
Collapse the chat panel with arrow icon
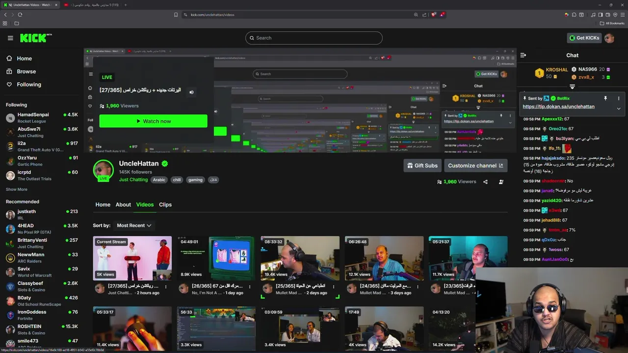click(x=523, y=55)
